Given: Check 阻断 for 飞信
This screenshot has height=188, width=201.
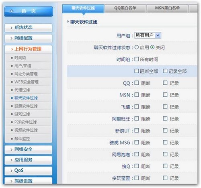Looking at the screenshot, I should click(136, 106).
